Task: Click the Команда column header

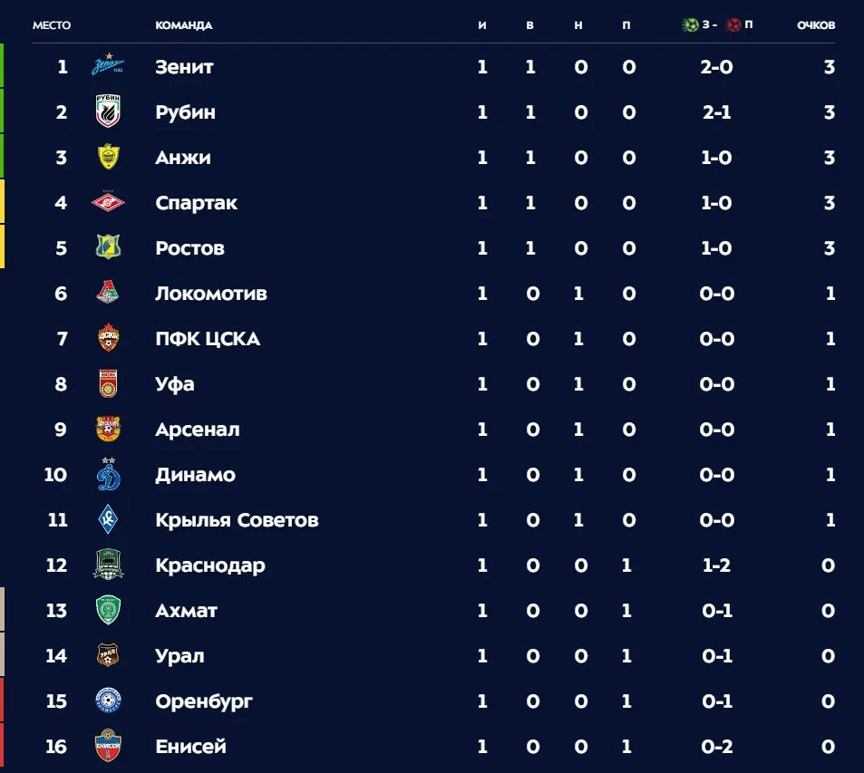Action: click(183, 25)
